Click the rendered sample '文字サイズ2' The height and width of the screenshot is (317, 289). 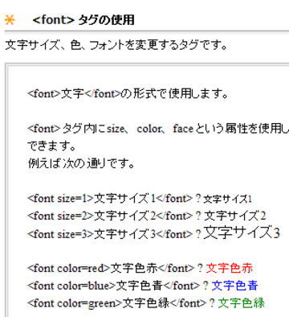(235, 216)
